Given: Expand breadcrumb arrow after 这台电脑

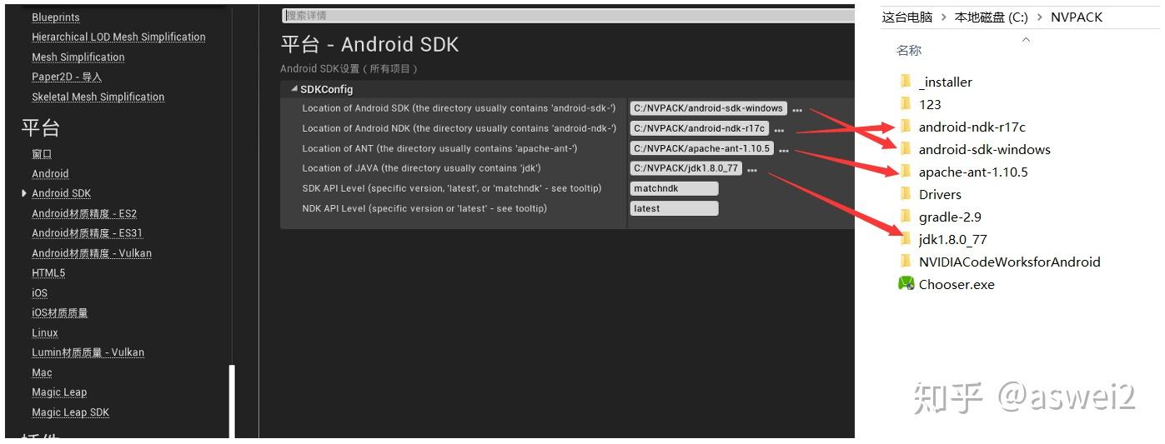Looking at the screenshot, I should 943,17.
